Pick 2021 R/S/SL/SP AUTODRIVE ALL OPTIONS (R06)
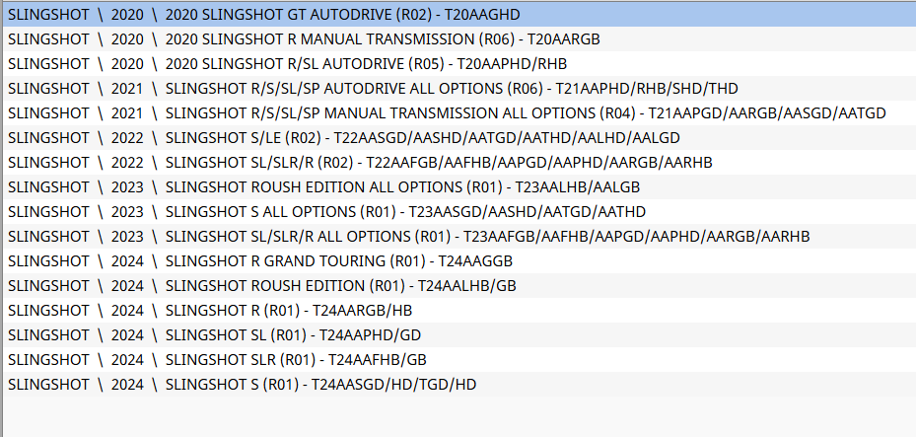 pos(459,88)
